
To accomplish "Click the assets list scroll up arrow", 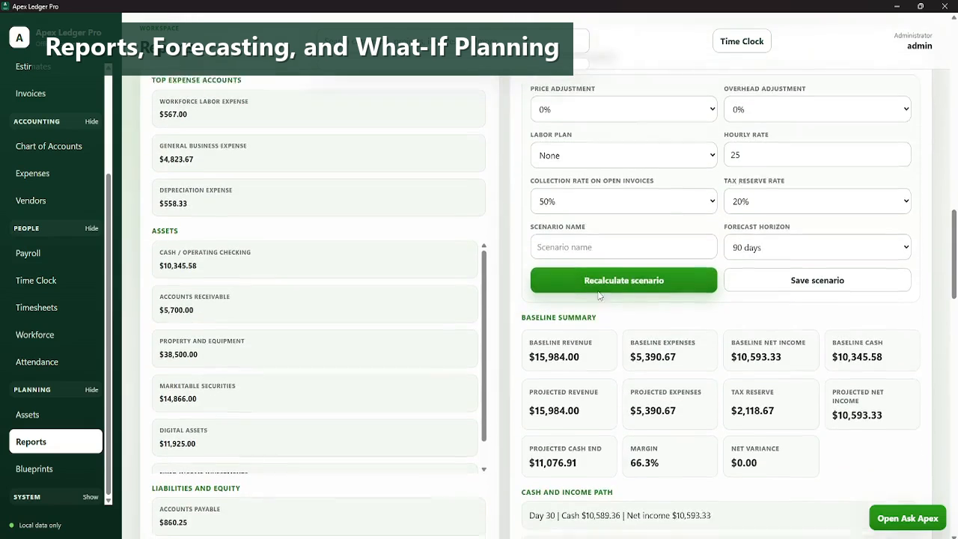I will pyautogui.click(x=483, y=246).
